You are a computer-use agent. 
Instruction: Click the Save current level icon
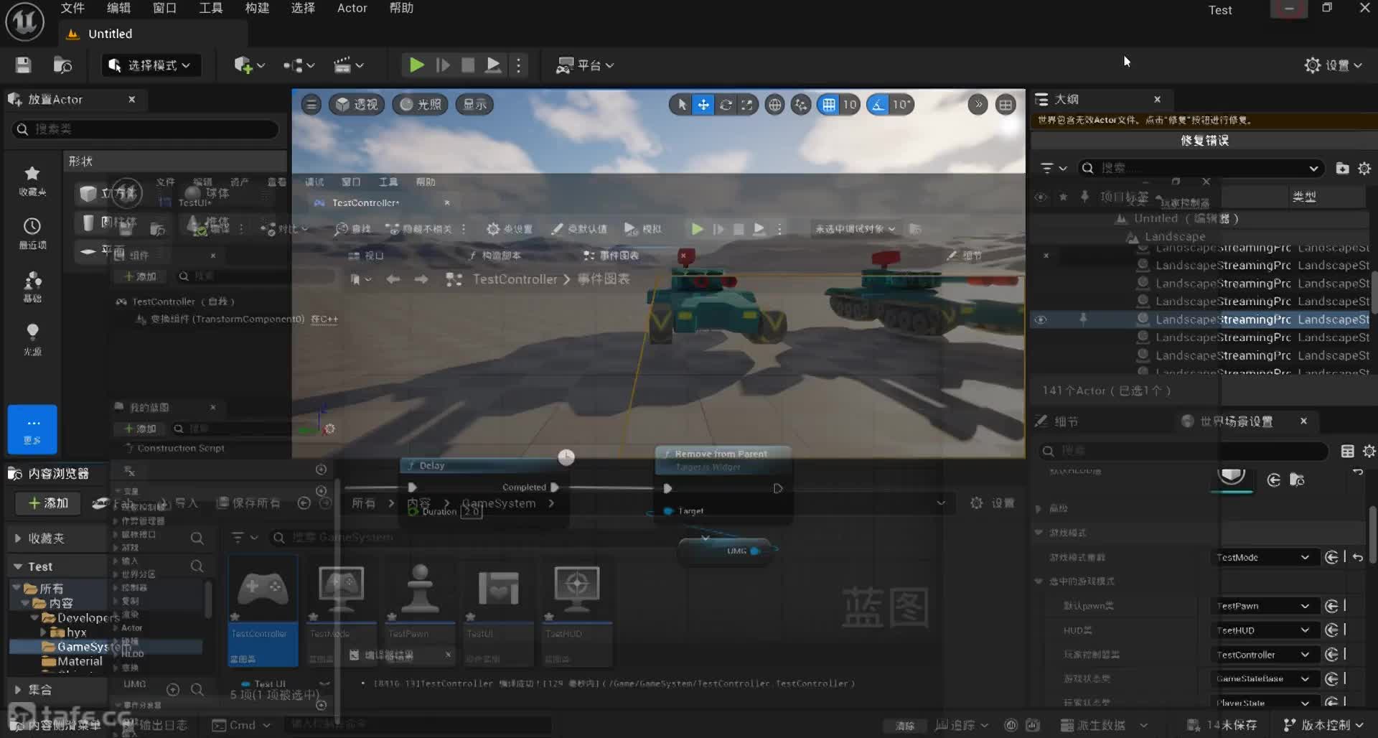(23, 65)
